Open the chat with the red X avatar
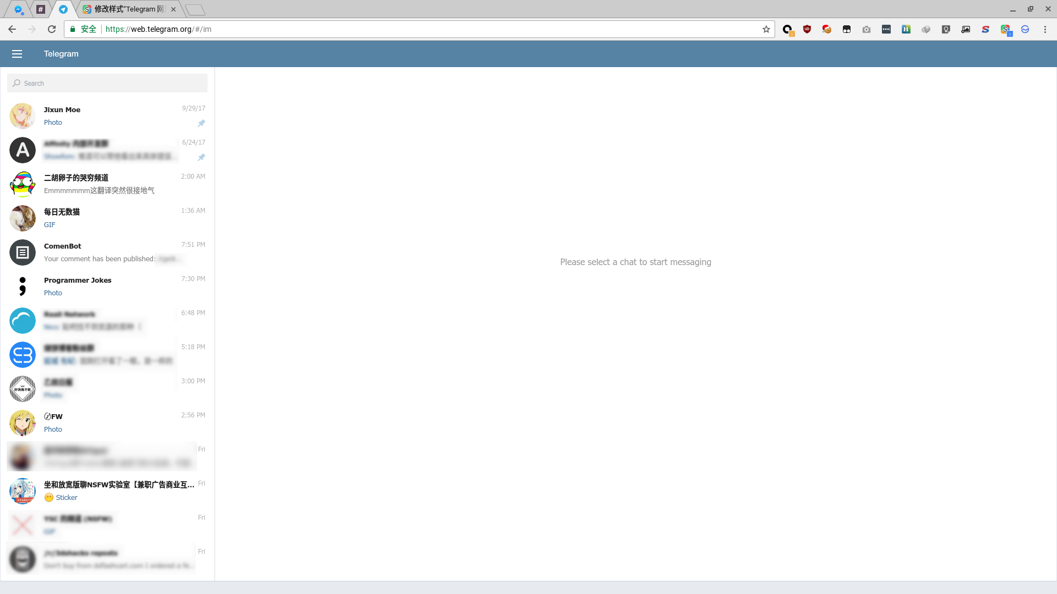 pyautogui.click(x=107, y=525)
